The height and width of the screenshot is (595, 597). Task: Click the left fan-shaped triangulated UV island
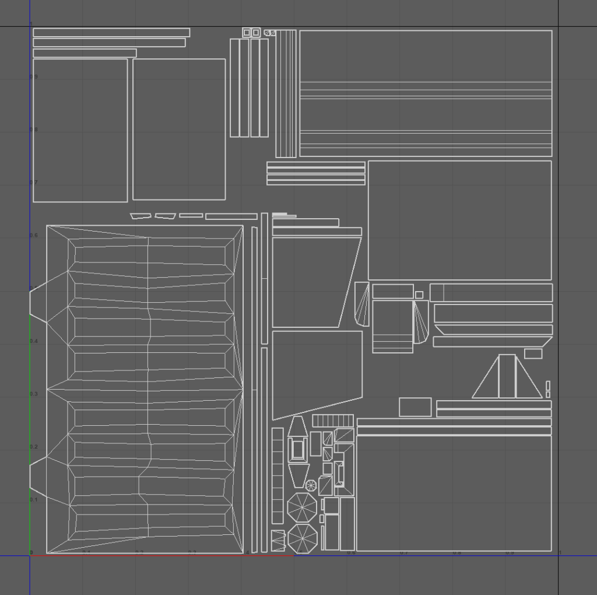tap(363, 304)
